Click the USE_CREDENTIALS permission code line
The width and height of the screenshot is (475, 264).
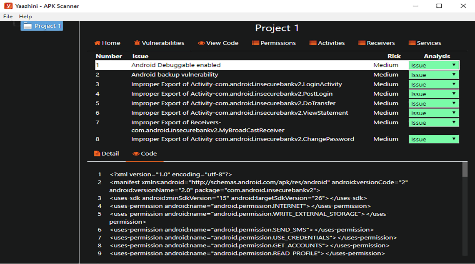[253, 237]
